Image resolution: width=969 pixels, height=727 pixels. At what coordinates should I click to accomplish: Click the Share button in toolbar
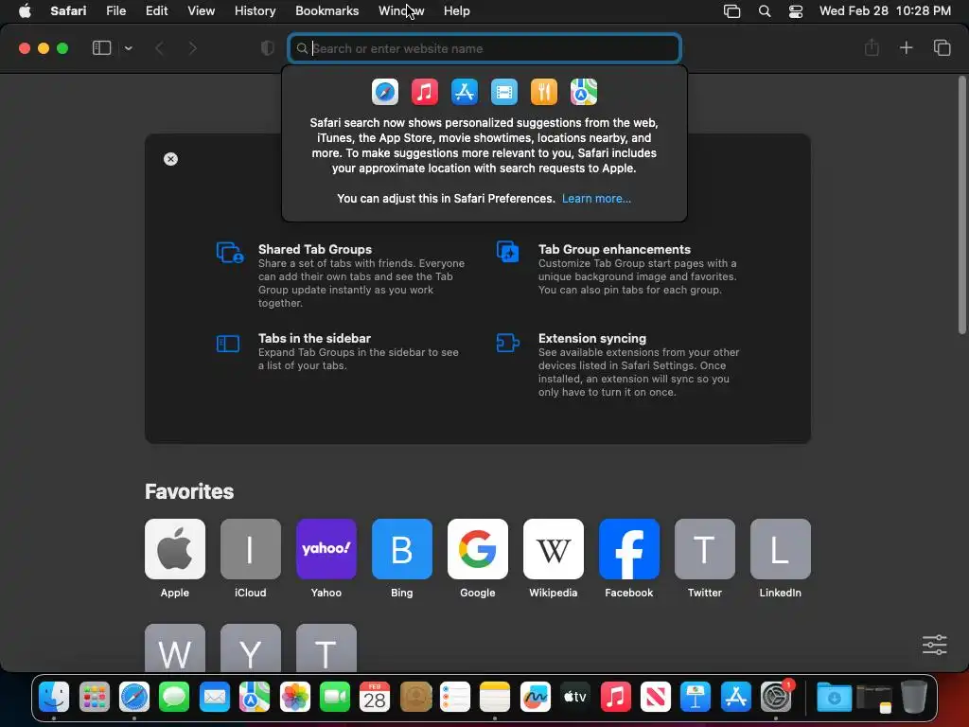click(872, 47)
